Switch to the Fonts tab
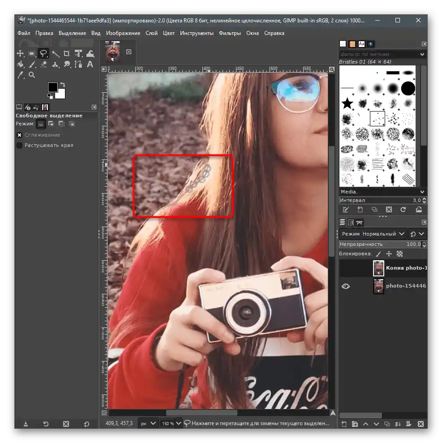The image size is (442, 443). pos(361,44)
